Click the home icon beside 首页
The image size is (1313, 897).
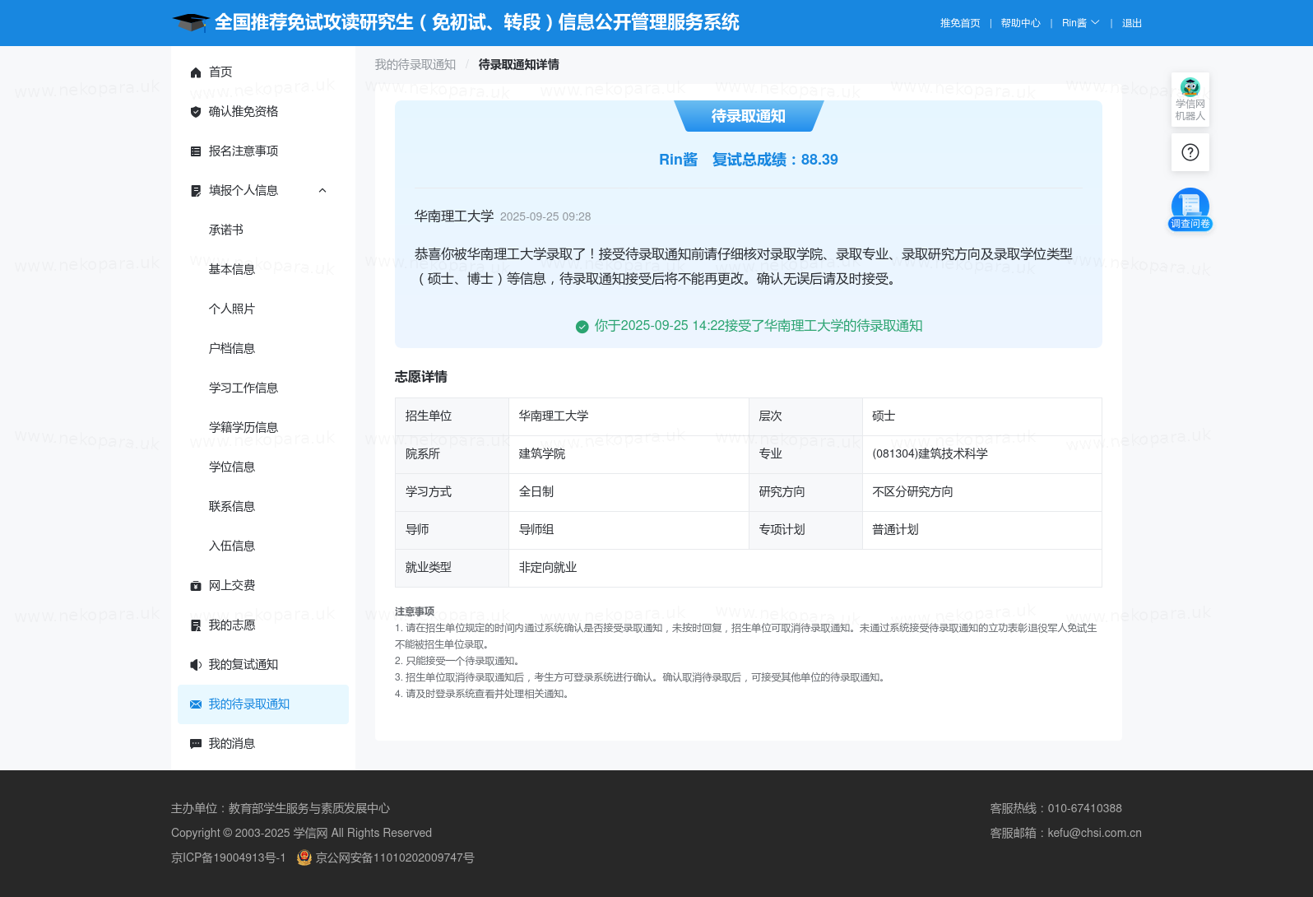[x=196, y=72]
